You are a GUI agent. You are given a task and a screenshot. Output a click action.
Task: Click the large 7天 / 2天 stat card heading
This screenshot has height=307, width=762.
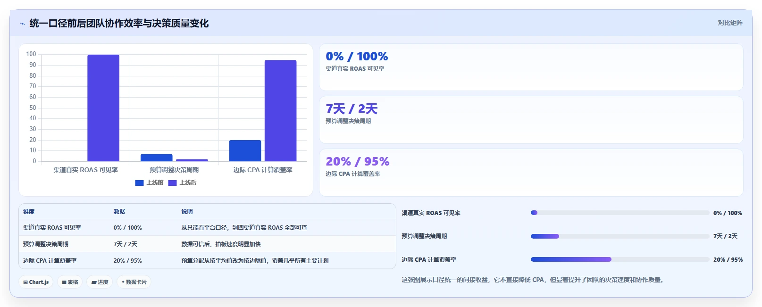click(352, 109)
